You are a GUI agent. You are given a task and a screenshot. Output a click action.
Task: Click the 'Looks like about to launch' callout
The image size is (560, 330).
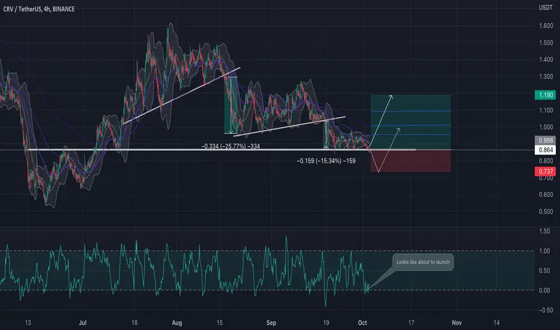[x=423, y=262]
